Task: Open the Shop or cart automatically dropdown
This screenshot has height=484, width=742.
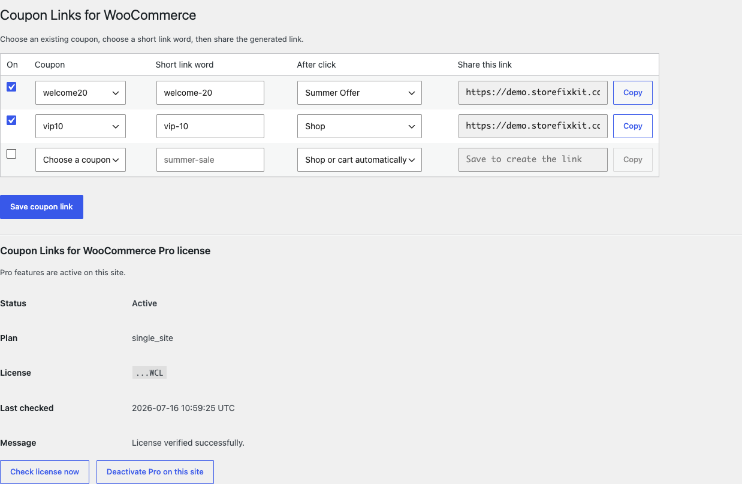Action: pos(360,160)
